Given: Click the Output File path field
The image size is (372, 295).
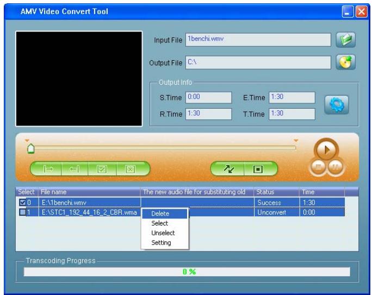Looking at the screenshot, I should pyautogui.click(x=258, y=62).
